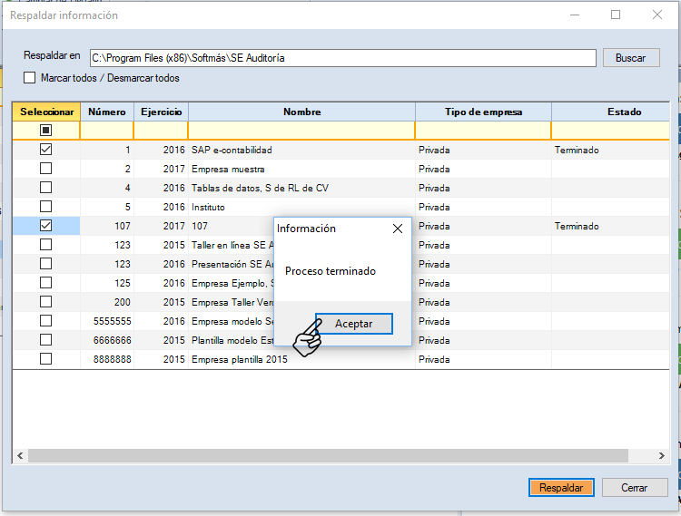Image resolution: width=681 pixels, height=516 pixels.
Task: Maximize the Respaldar información window
Action: tap(616, 15)
